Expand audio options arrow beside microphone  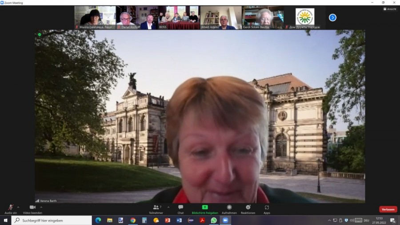point(18,207)
